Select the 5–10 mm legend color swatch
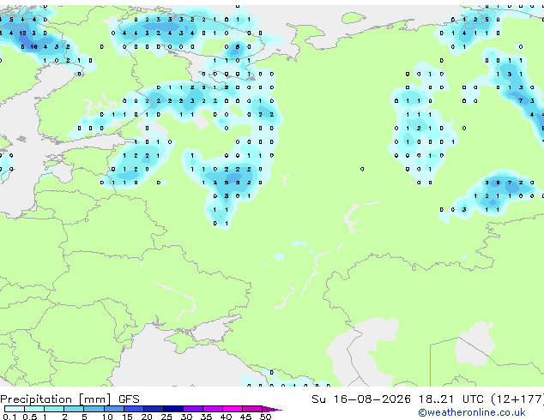 pos(94,409)
